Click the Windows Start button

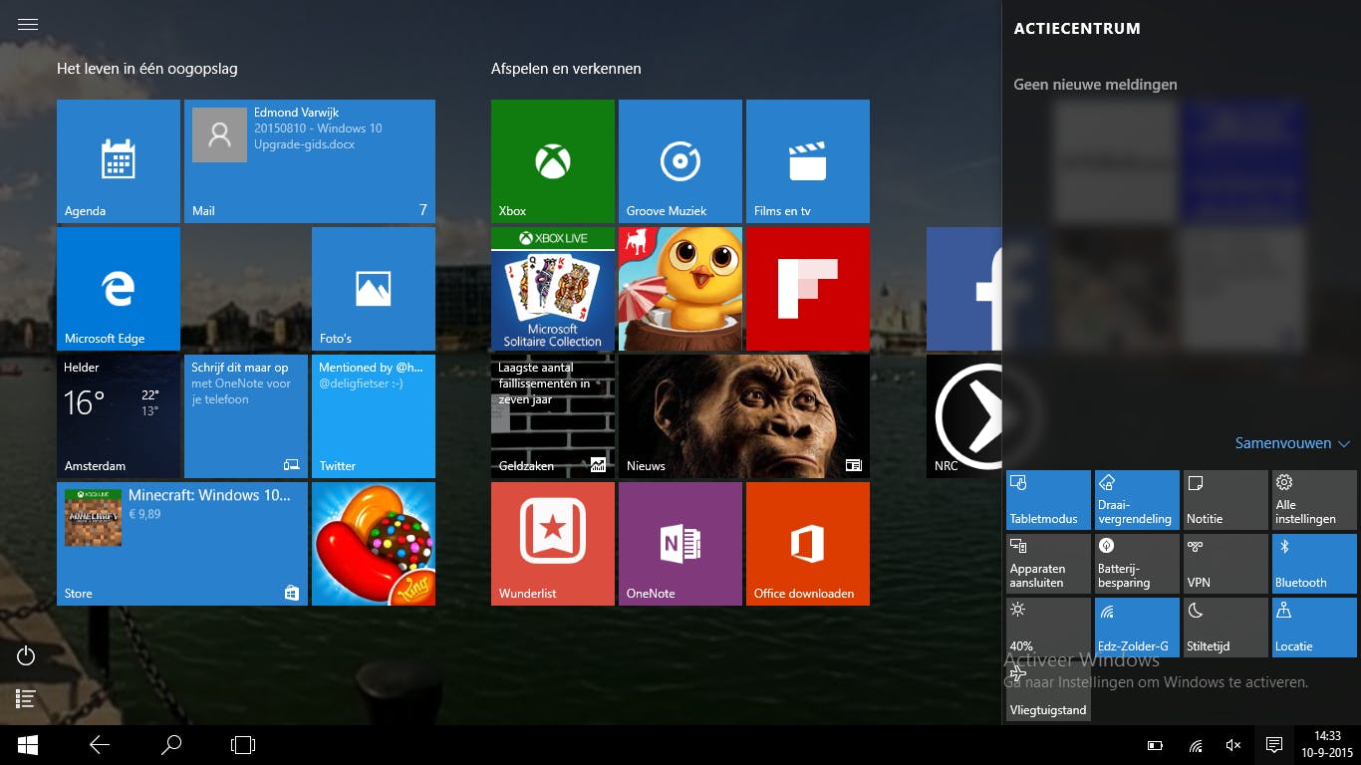[x=28, y=744]
